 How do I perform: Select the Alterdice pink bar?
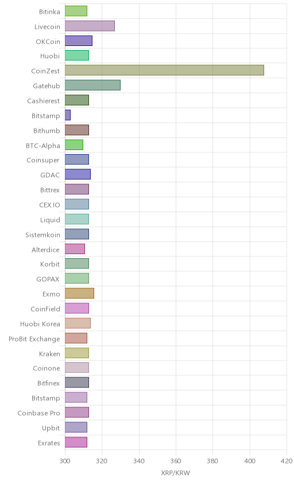point(75,248)
